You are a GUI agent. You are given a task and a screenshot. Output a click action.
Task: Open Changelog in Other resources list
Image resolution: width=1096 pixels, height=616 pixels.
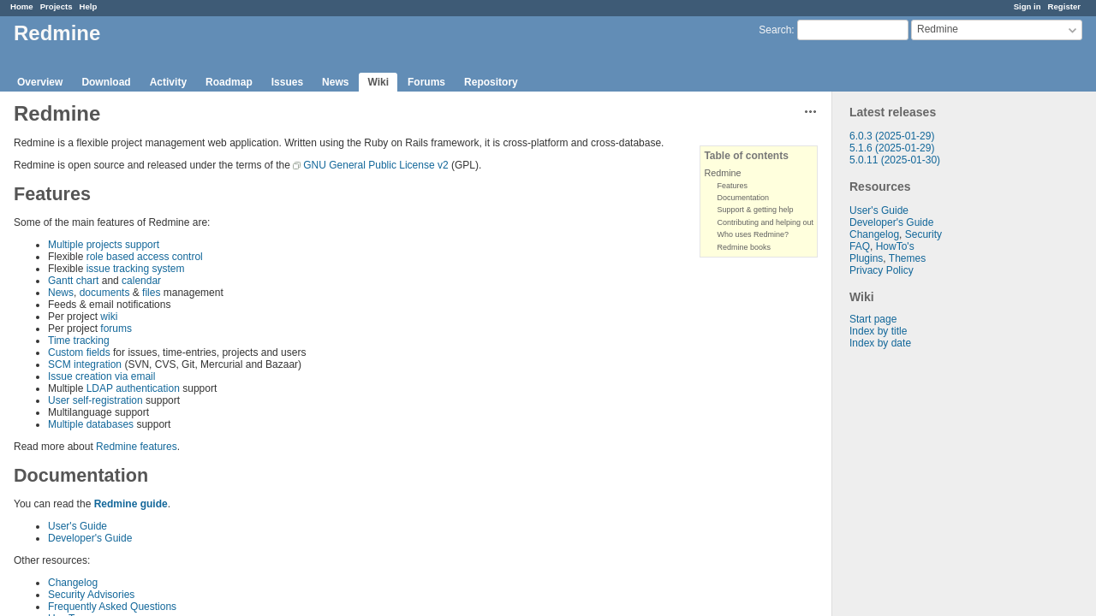73,583
